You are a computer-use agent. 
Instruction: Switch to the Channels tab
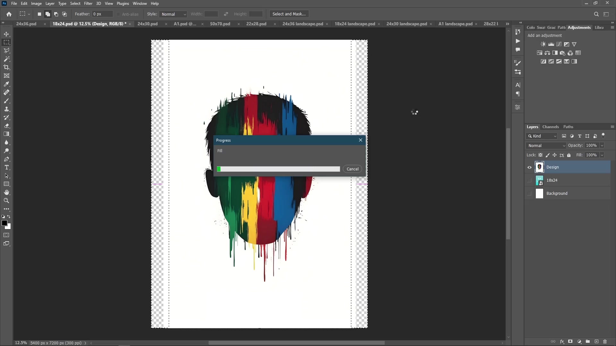pyautogui.click(x=551, y=127)
